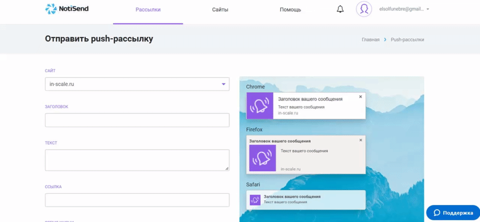
Task: Click purple bell icon in Chrome preview
Action: (x=260, y=106)
